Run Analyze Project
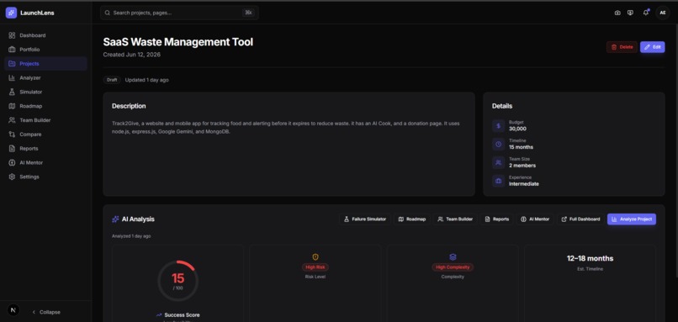Image resolution: width=678 pixels, height=322 pixels. coord(631,219)
